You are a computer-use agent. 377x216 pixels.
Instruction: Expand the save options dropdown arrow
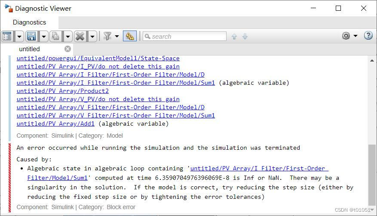tap(43, 37)
